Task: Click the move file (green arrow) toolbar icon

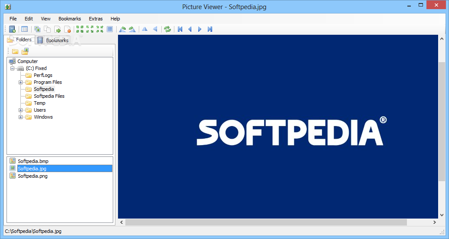Action: [58, 29]
